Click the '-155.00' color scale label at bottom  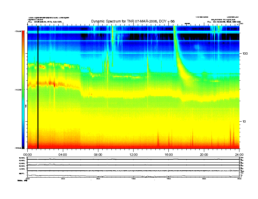tap(18, 148)
